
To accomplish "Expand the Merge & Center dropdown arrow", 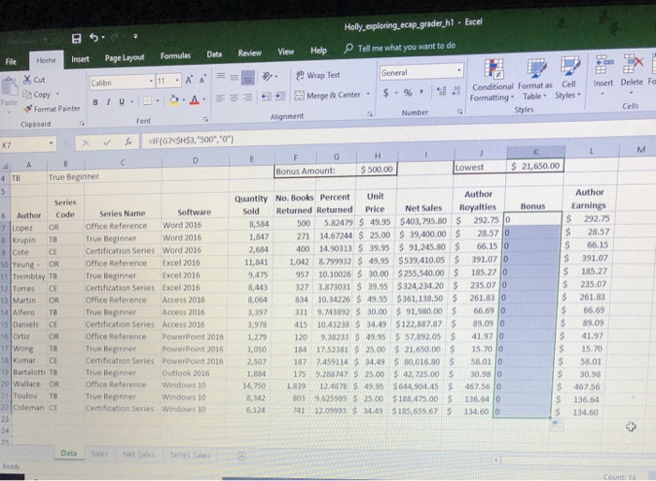I will 368,94.
